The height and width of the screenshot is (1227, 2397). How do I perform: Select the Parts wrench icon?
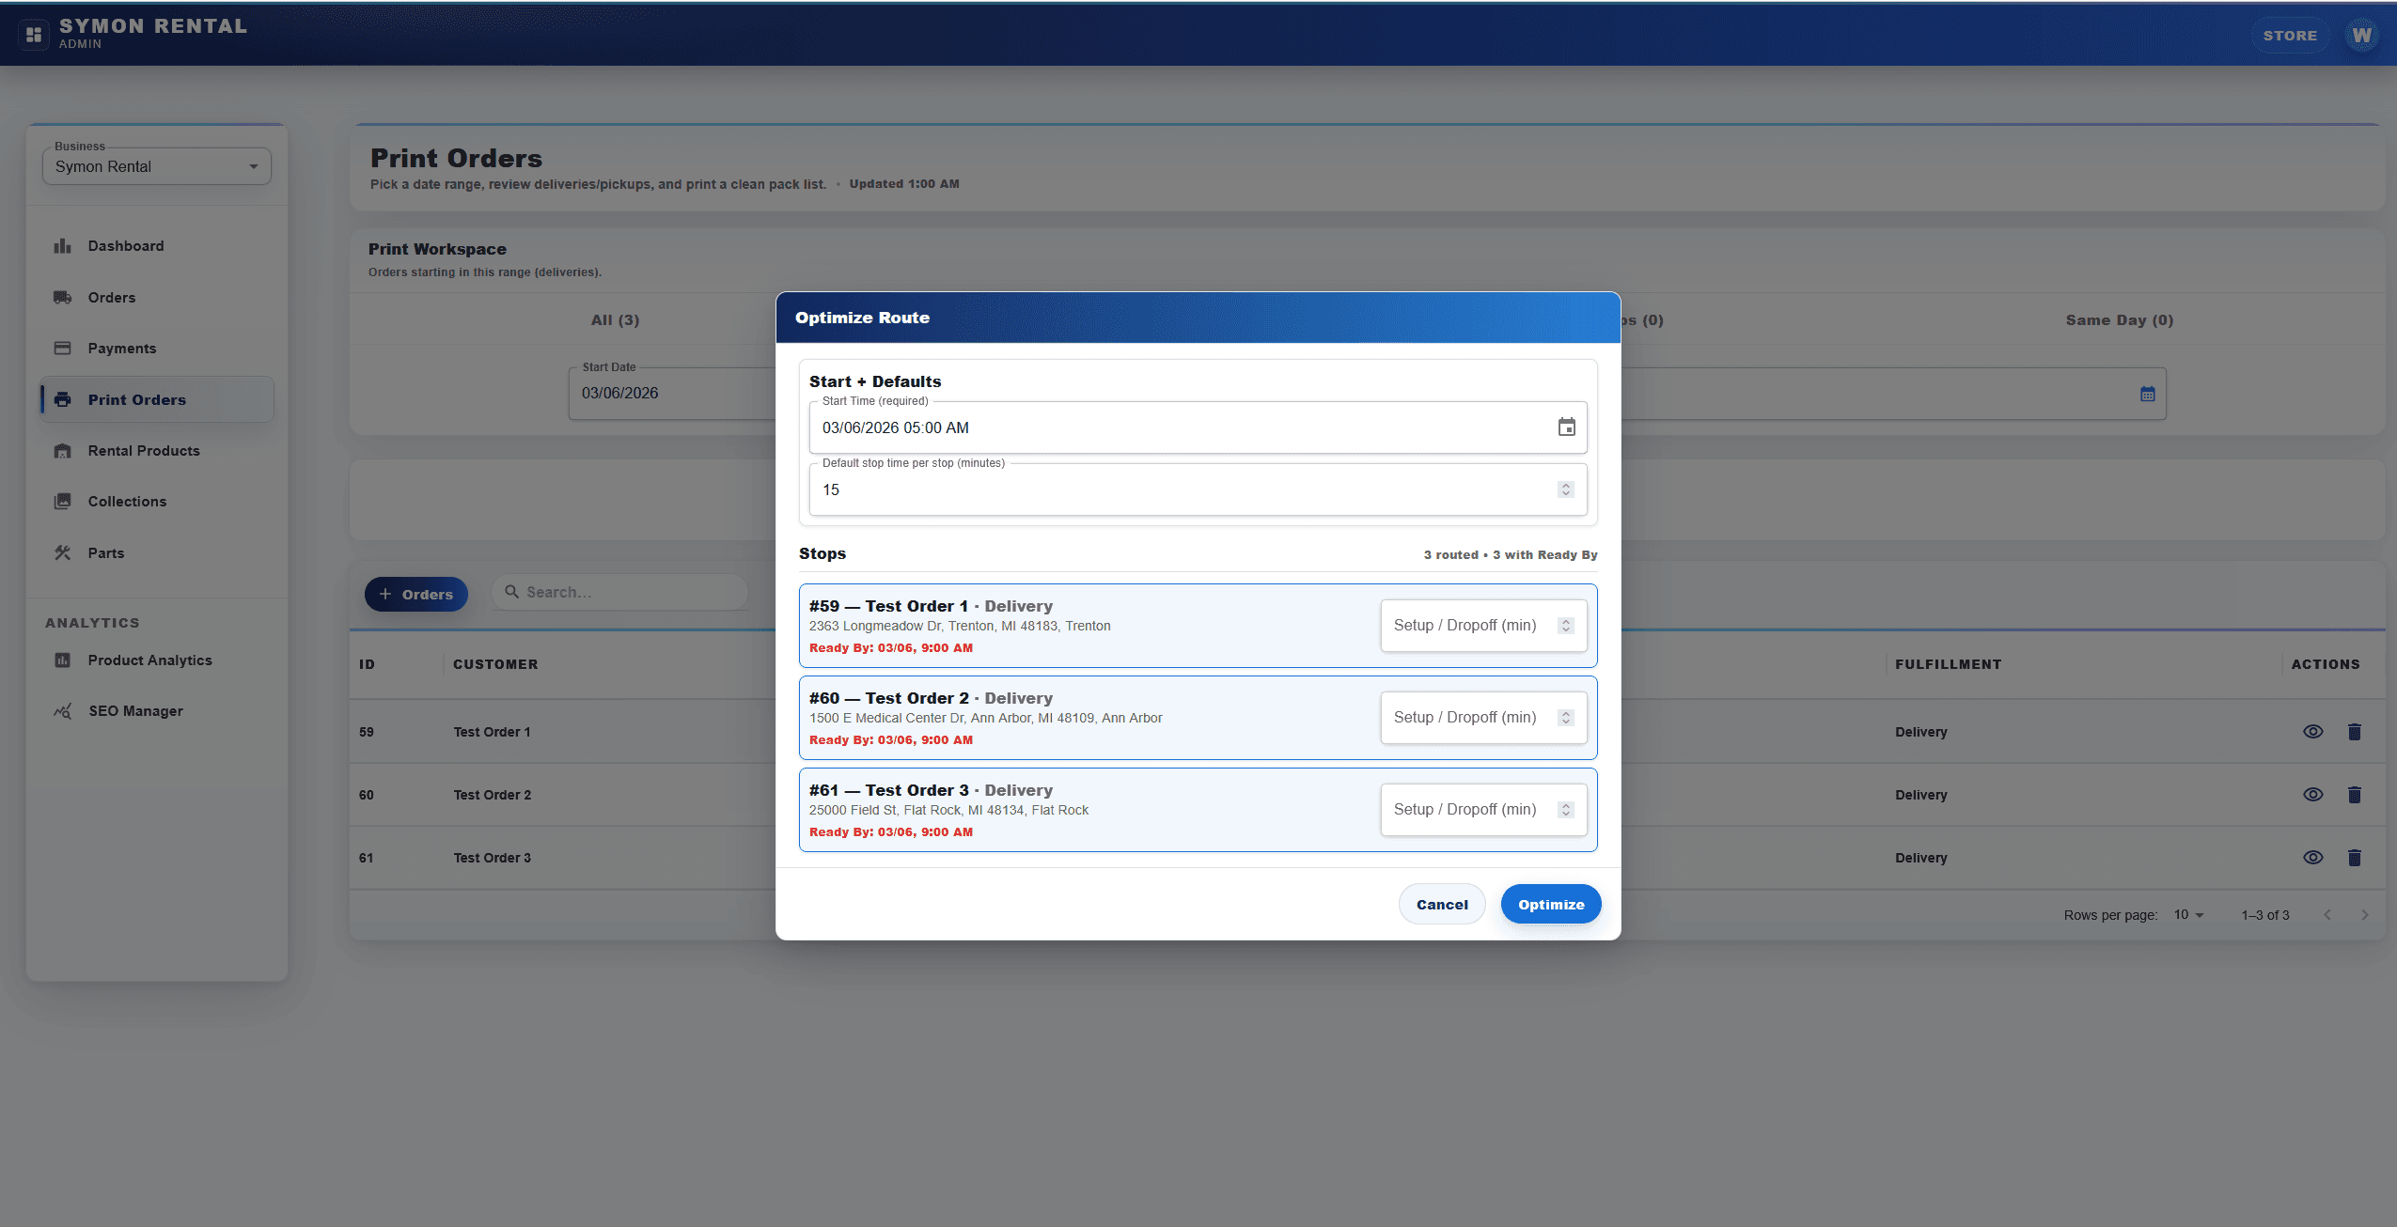click(62, 552)
